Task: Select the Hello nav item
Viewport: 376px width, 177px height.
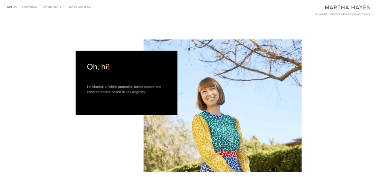Action: pos(12,7)
